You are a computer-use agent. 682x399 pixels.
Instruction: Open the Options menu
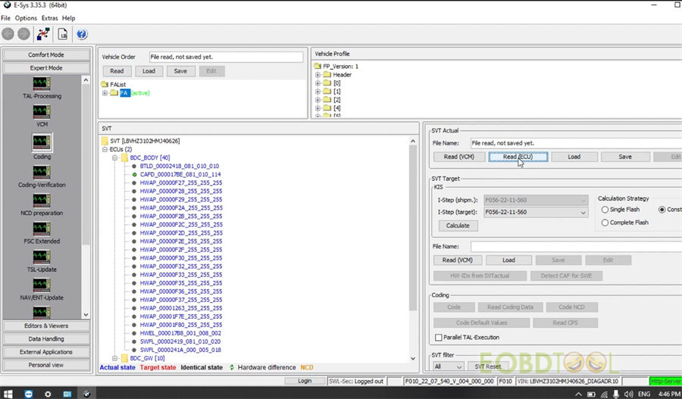[x=26, y=18]
